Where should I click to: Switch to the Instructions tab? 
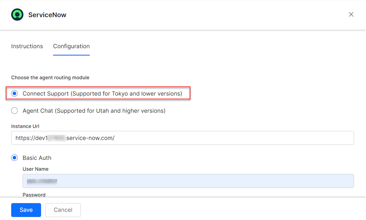tap(27, 46)
